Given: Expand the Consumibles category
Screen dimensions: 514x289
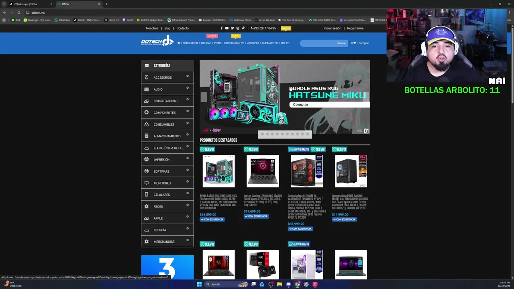Looking at the screenshot, I should tap(187, 123).
